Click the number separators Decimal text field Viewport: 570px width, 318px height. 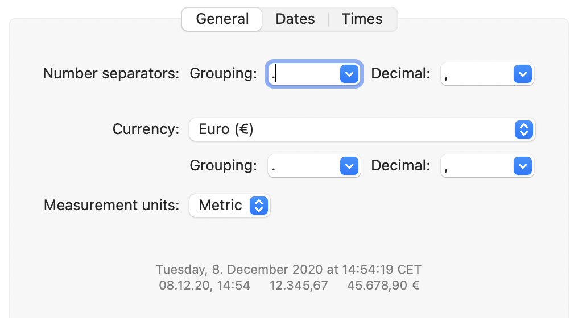pyautogui.click(x=477, y=74)
